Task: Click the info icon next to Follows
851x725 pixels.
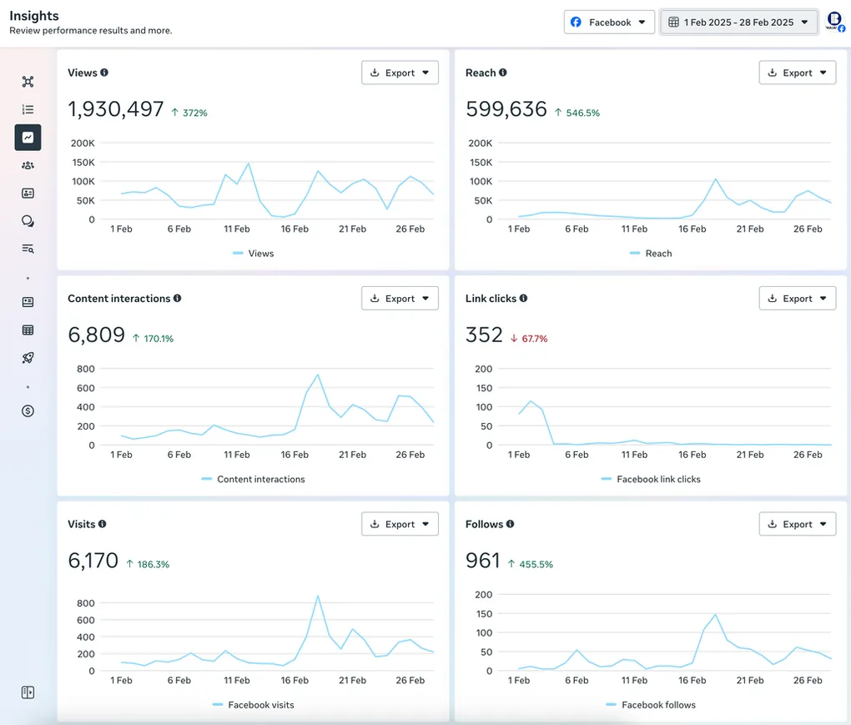Action: point(511,524)
